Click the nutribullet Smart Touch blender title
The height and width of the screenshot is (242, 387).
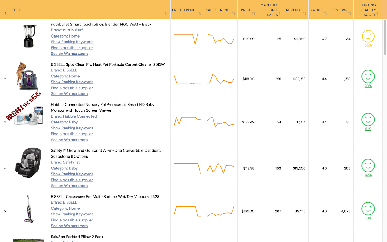pyautogui.click(x=101, y=24)
